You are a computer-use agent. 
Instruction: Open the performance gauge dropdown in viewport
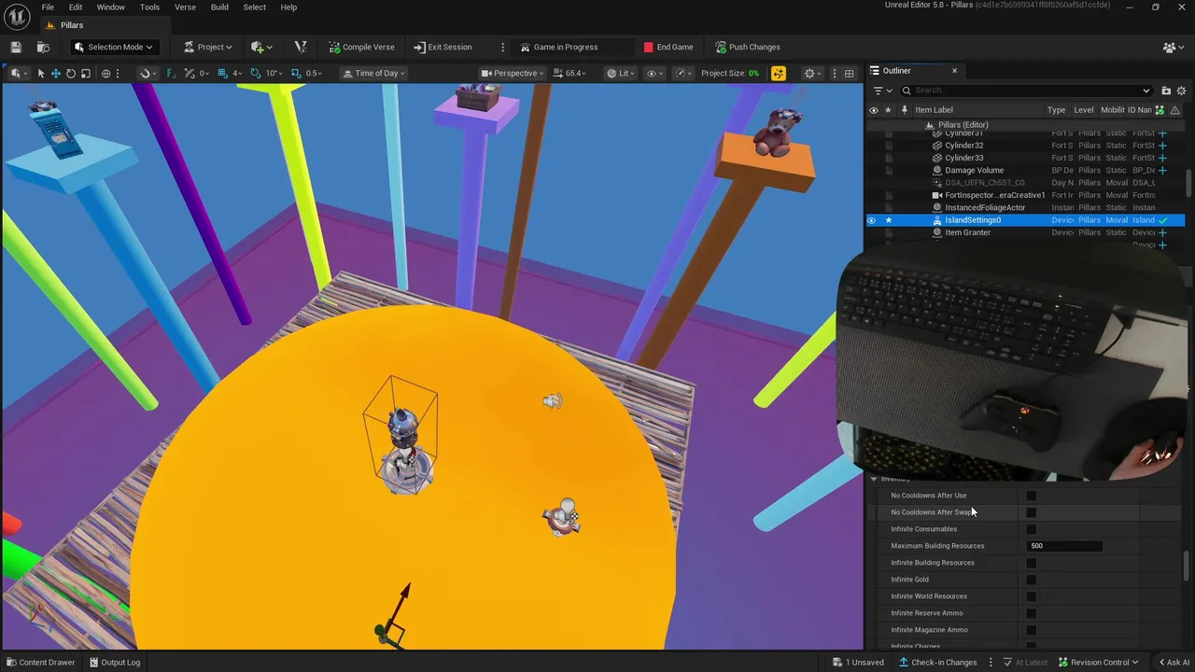tap(684, 73)
